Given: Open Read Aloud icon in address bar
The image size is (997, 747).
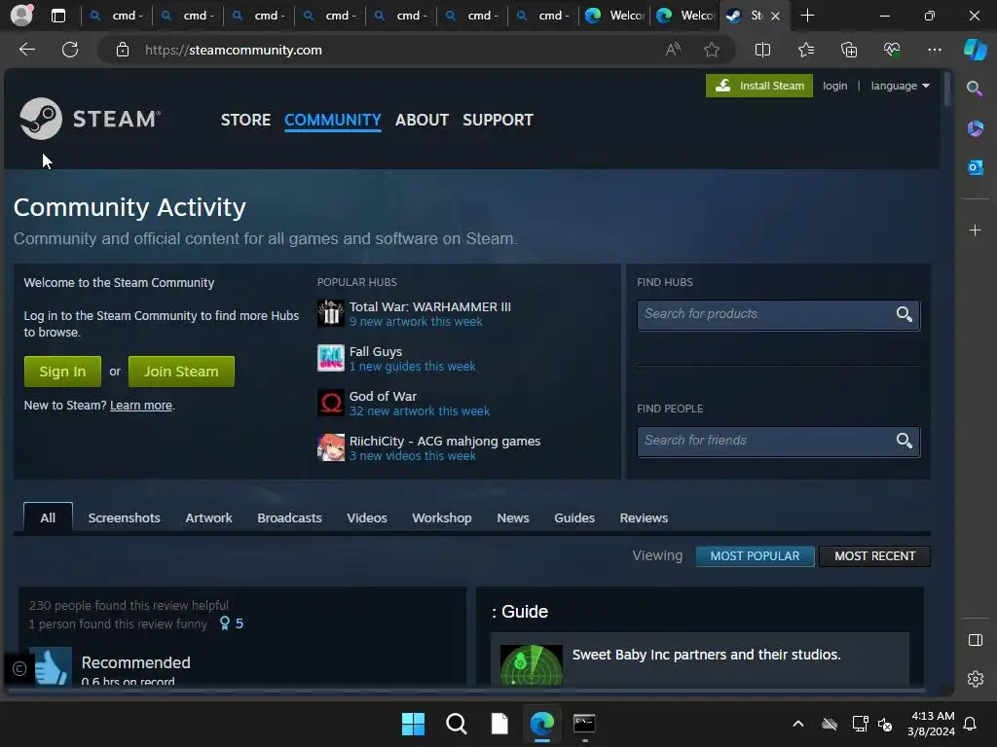Looking at the screenshot, I should [x=673, y=50].
